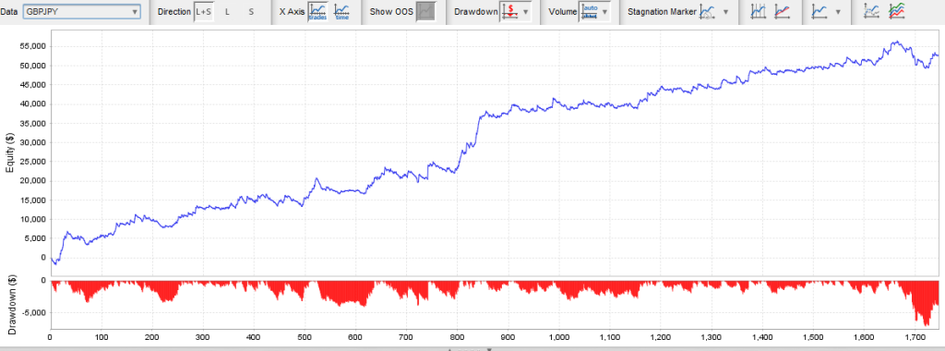Image resolution: width=945 pixels, height=351 pixels.
Task: Click the Drawdown ($) axis title
Action: pos(12,306)
